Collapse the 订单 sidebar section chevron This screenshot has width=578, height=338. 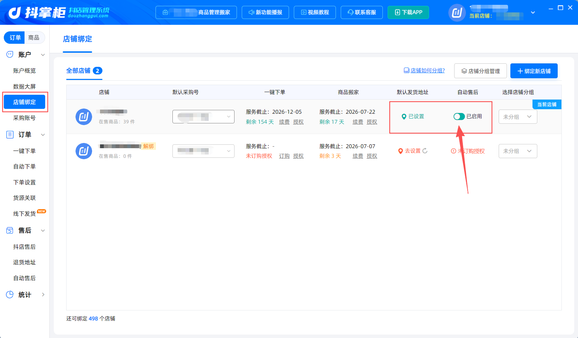pyautogui.click(x=43, y=135)
